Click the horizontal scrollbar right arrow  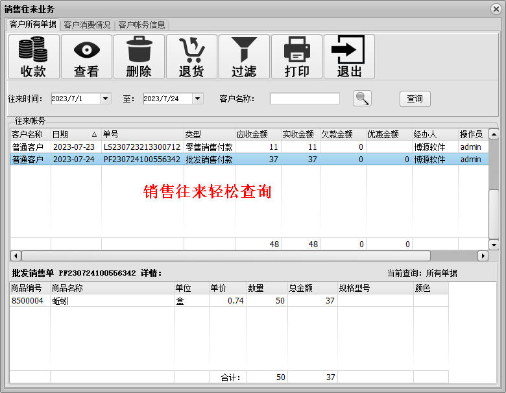click(483, 256)
